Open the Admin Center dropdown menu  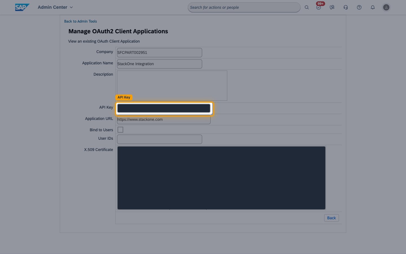point(55,7)
